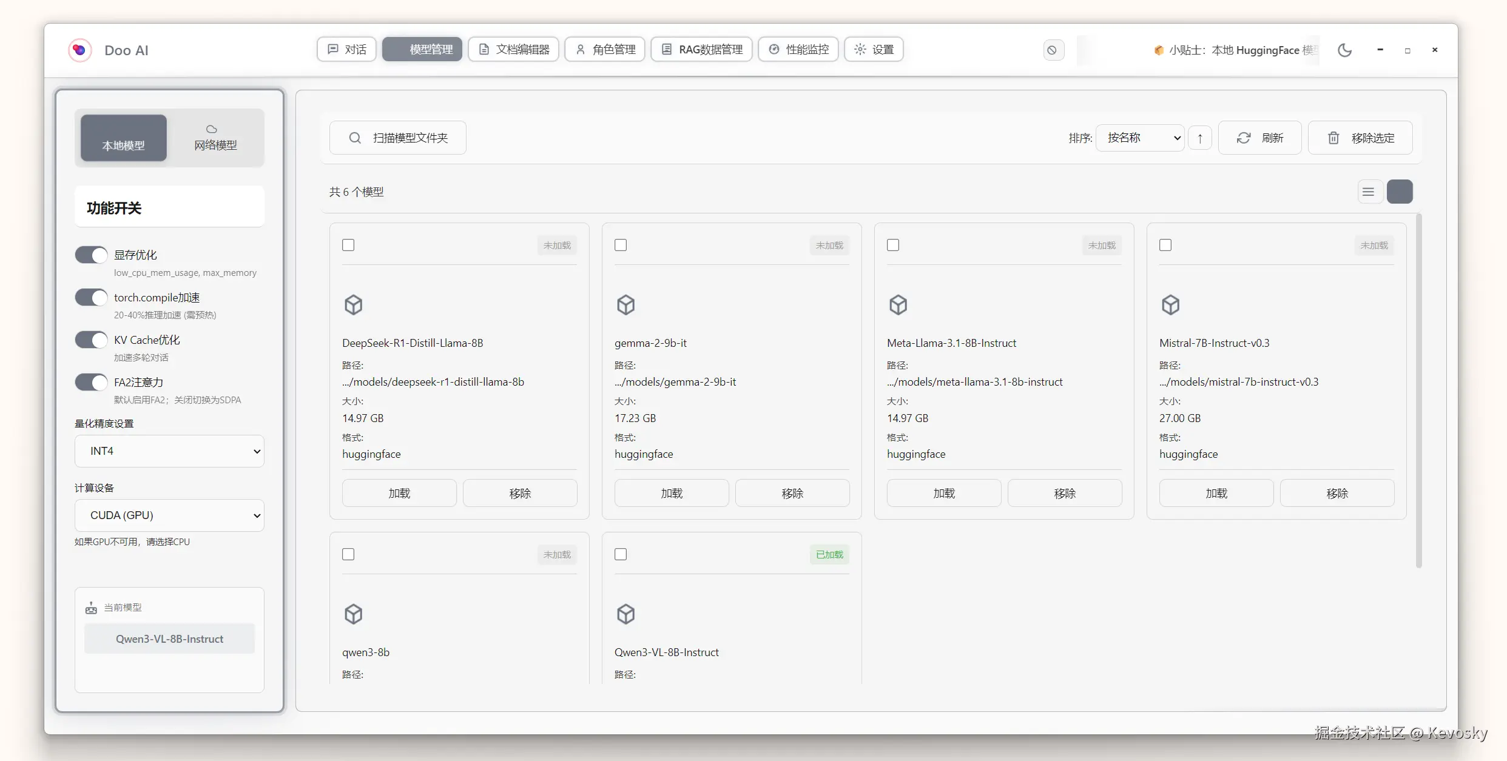Switch to the RAG数据管理 tab
Screen dimensions: 1507x761
(701, 50)
